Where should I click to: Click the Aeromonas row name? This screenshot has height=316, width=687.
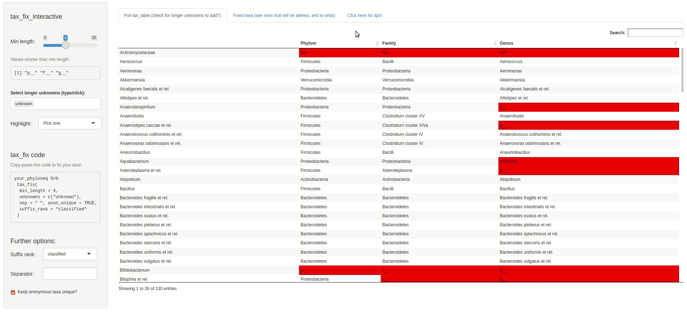(131, 71)
